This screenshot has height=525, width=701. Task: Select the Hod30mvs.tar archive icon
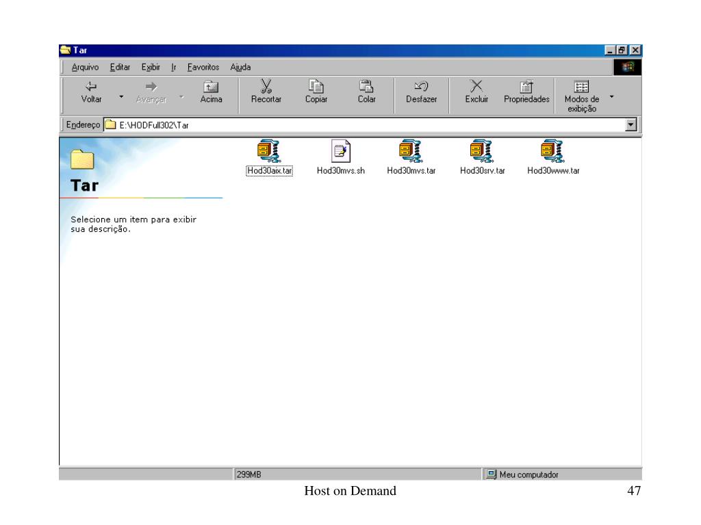pos(411,151)
